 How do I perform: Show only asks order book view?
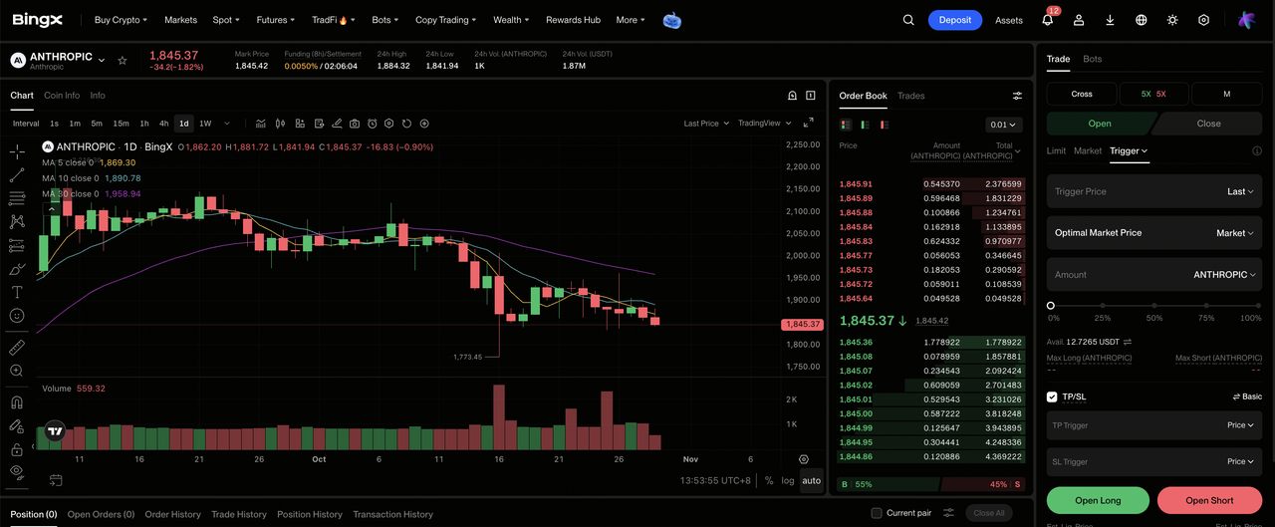coord(884,125)
